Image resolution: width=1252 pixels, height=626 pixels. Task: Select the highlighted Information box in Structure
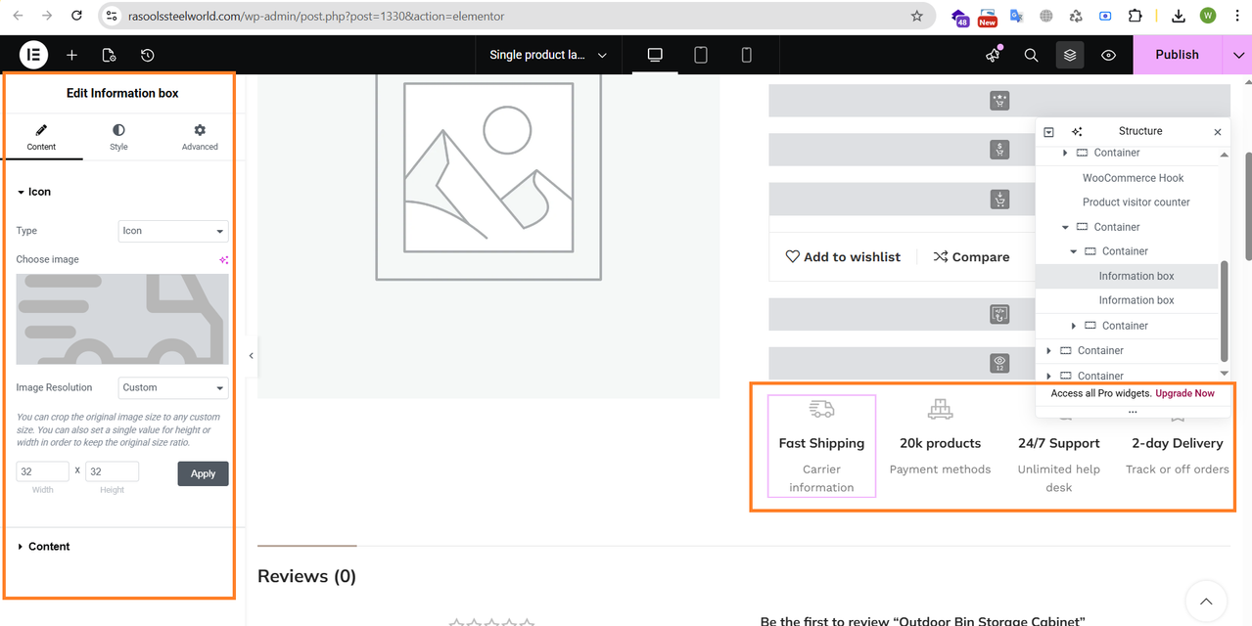(1128, 276)
